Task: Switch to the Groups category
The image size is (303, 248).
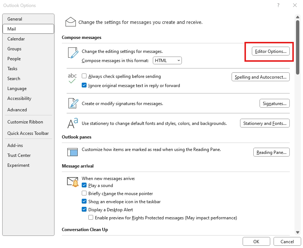Action: (x=28, y=49)
